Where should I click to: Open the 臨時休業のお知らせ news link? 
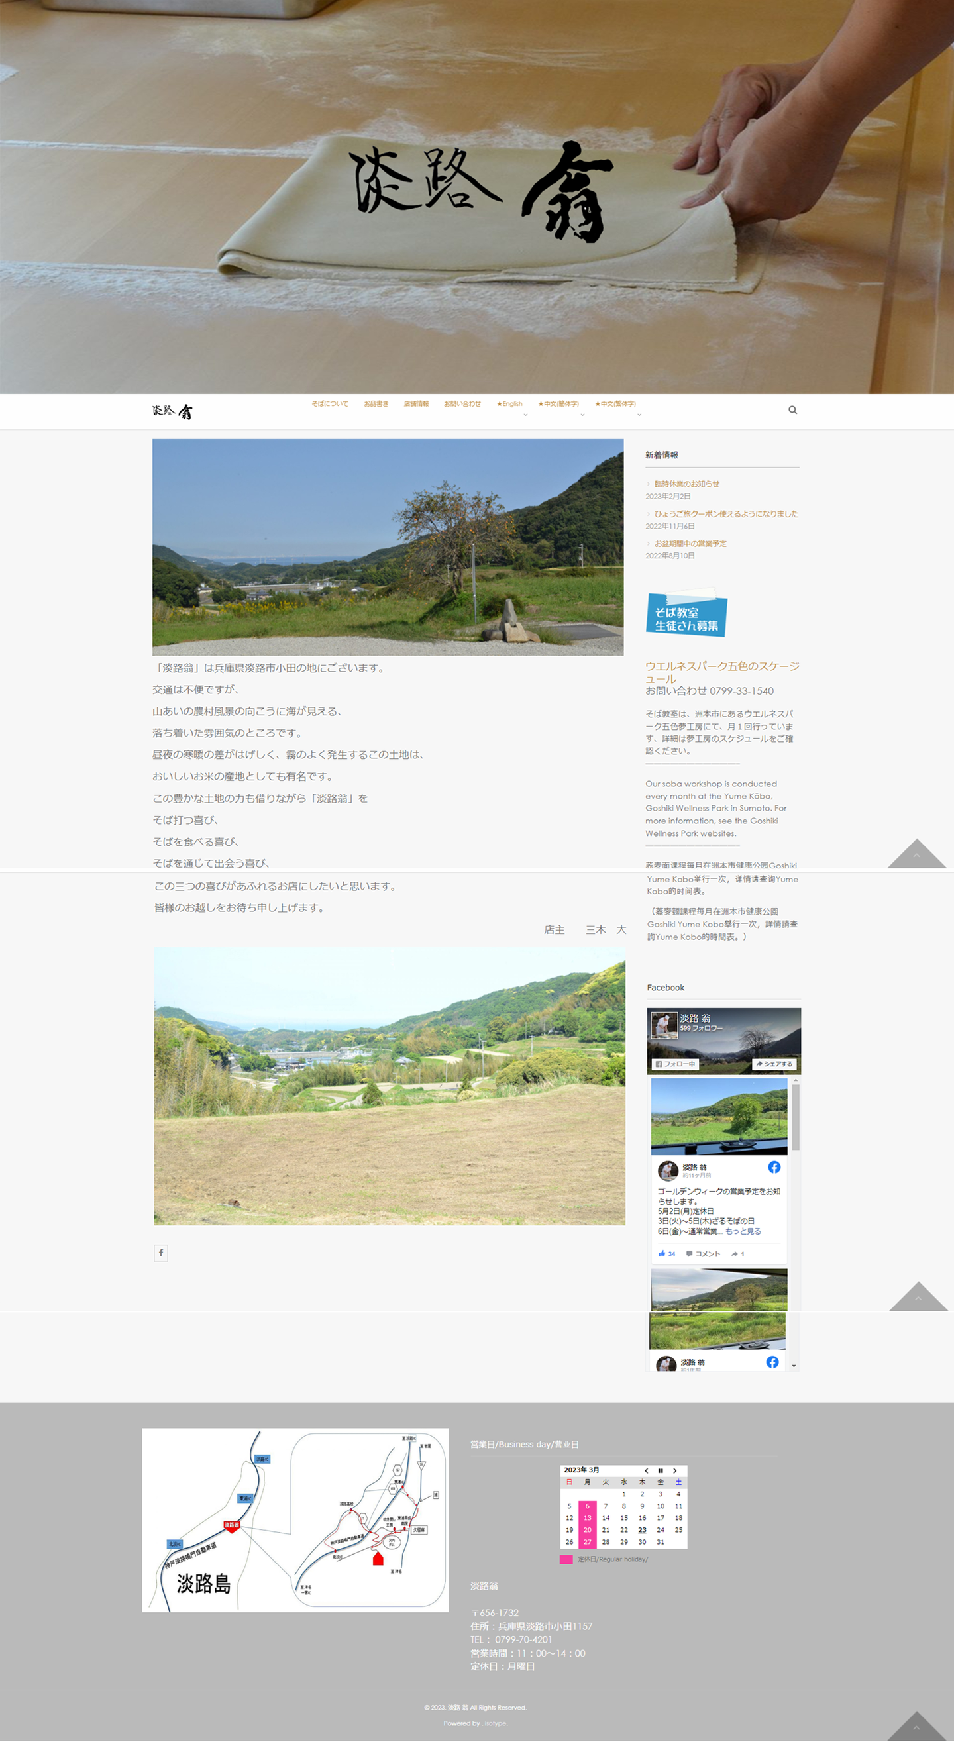686,484
